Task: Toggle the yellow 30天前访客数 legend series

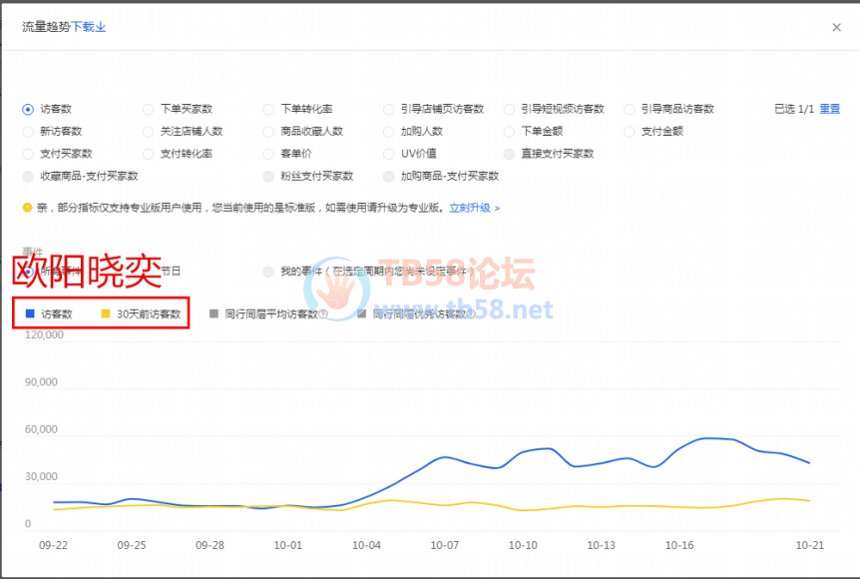Action: [141, 313]
